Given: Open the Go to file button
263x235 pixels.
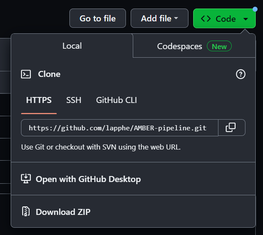Looking at the screenshot, I should [x=98, y=18].
